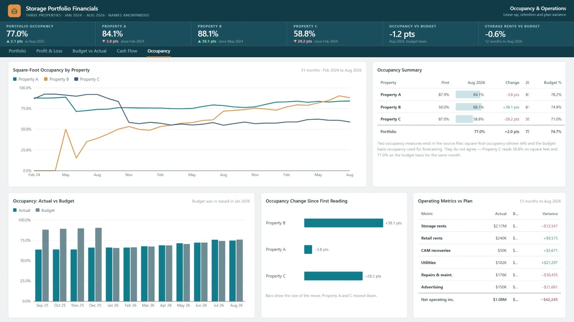Click the Square-Foot Occupancy by Property title
Screen dimensions: 574x322
tap(51, 70)
